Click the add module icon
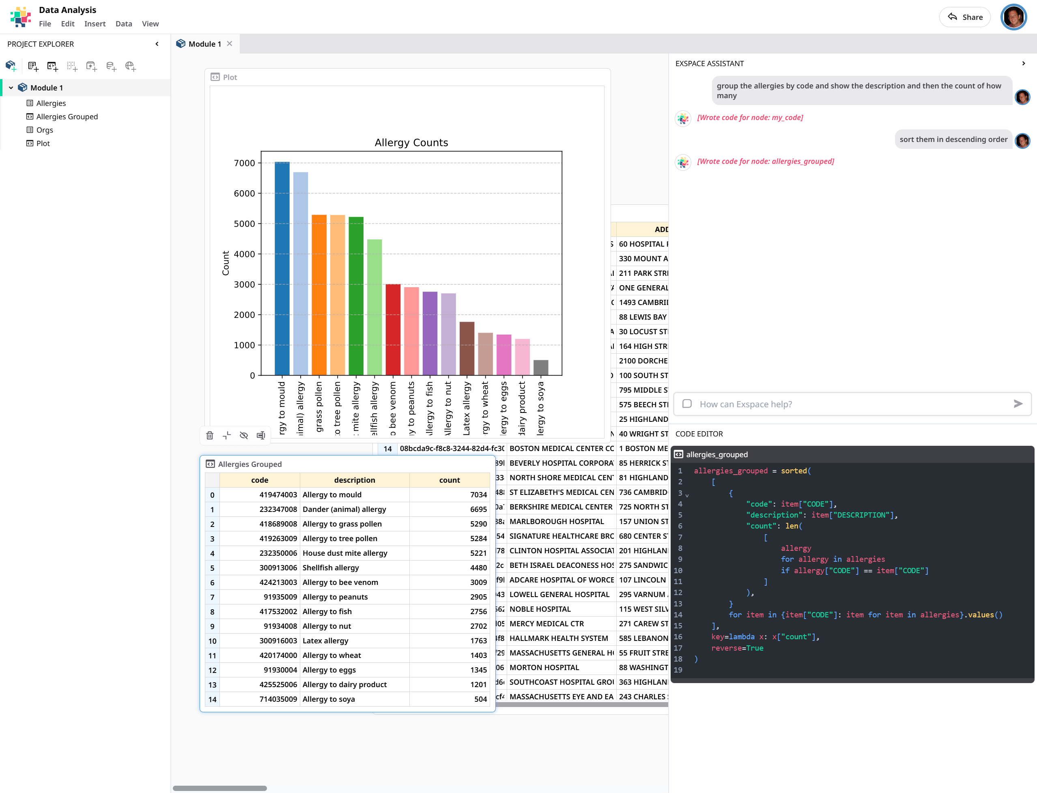 (x=11, y=66)
